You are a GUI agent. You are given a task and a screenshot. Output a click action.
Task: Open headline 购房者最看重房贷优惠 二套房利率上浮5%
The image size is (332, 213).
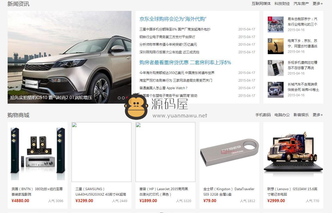point(185,63)
